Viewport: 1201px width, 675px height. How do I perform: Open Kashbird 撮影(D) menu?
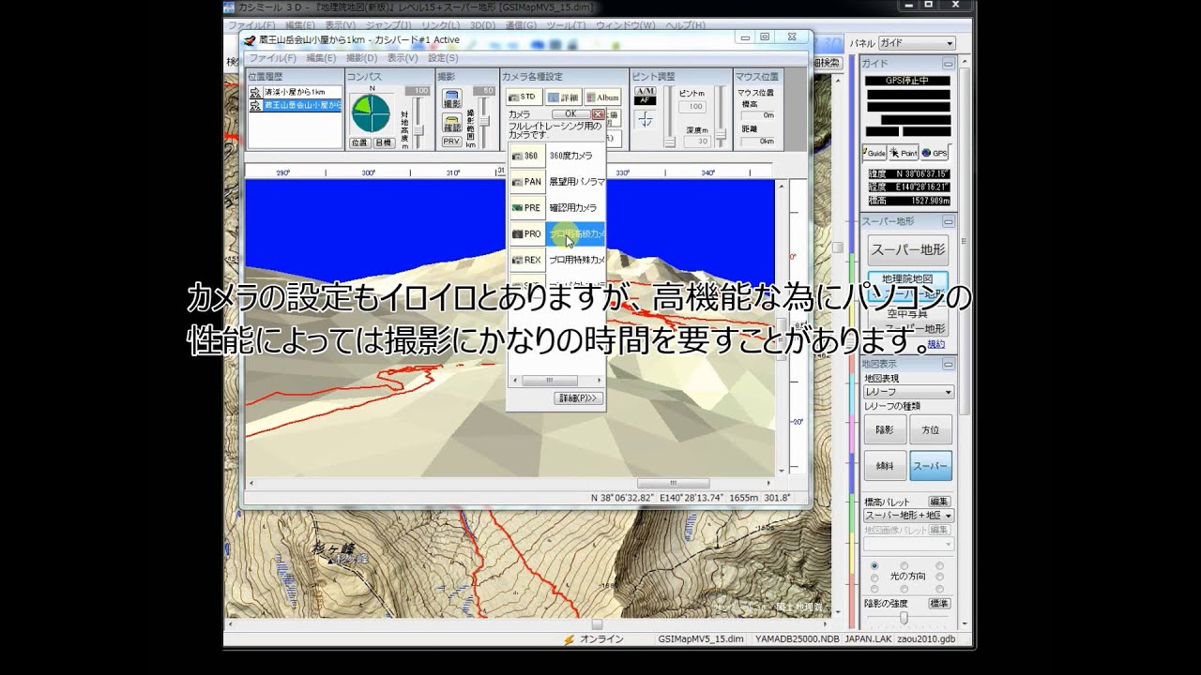[x=361, y=58]
